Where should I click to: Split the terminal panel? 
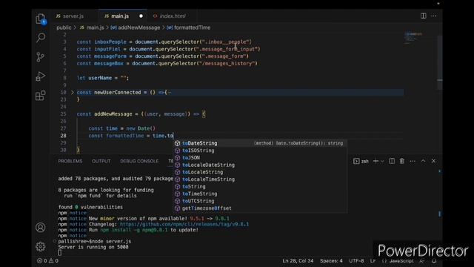[392, 161]
